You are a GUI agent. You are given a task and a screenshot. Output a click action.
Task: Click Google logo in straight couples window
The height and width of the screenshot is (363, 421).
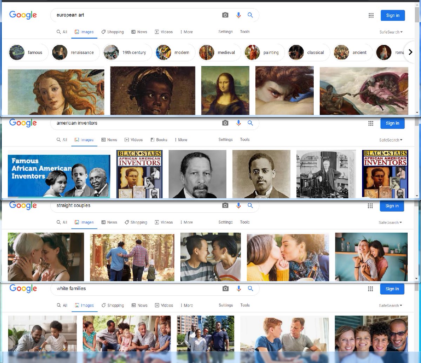(23, 205)
